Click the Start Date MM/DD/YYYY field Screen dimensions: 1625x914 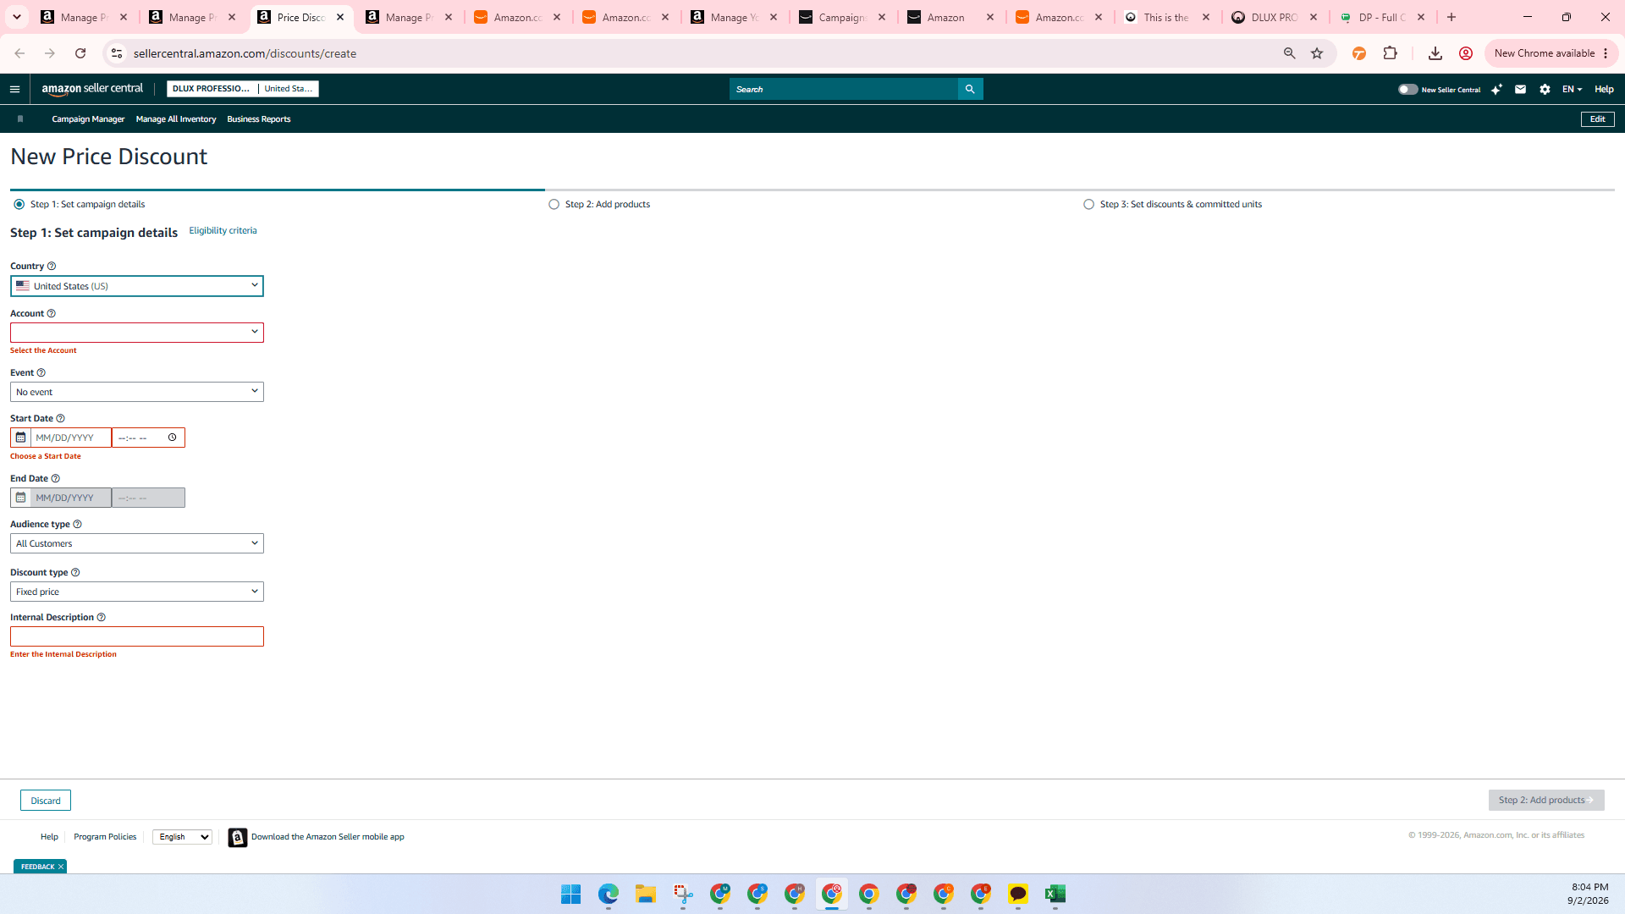coord(71,438)
